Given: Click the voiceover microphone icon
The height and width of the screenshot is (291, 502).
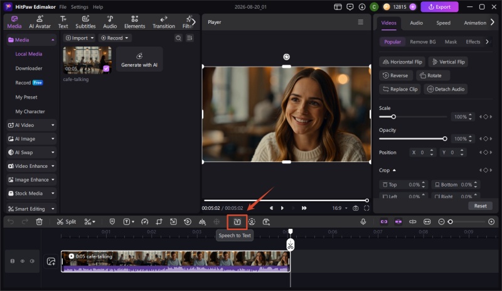Looking at the screenshot, I should click(363, 222).
